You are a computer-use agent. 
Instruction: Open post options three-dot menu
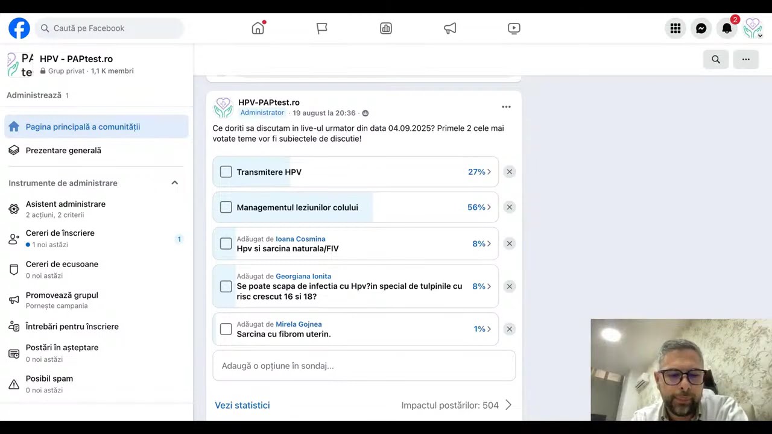[506, 107]
